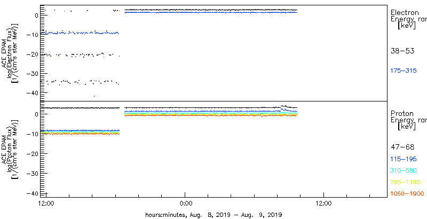Click the -20 tick on the proton flux axis

[33, 154]
